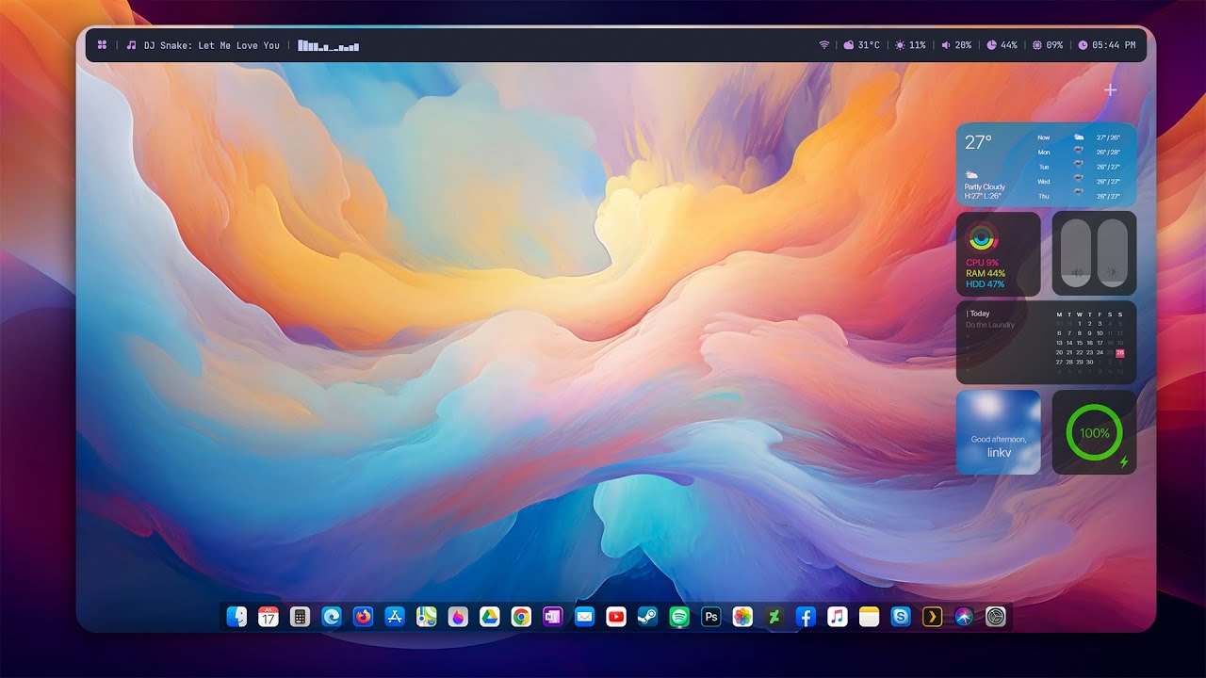Image resolution: width=1206 pixels, height=678 pixels.
Task: Open System Preferences gear in dock
Action: (996, 617)
